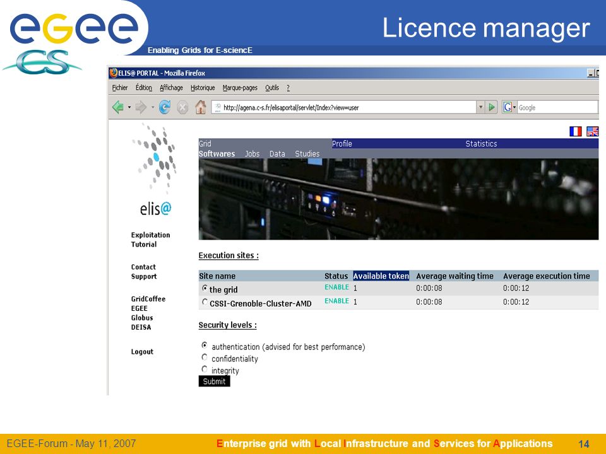Click the Firefox icon in the title bar
This screenshot has width=606, height=454.
[113, 73]
